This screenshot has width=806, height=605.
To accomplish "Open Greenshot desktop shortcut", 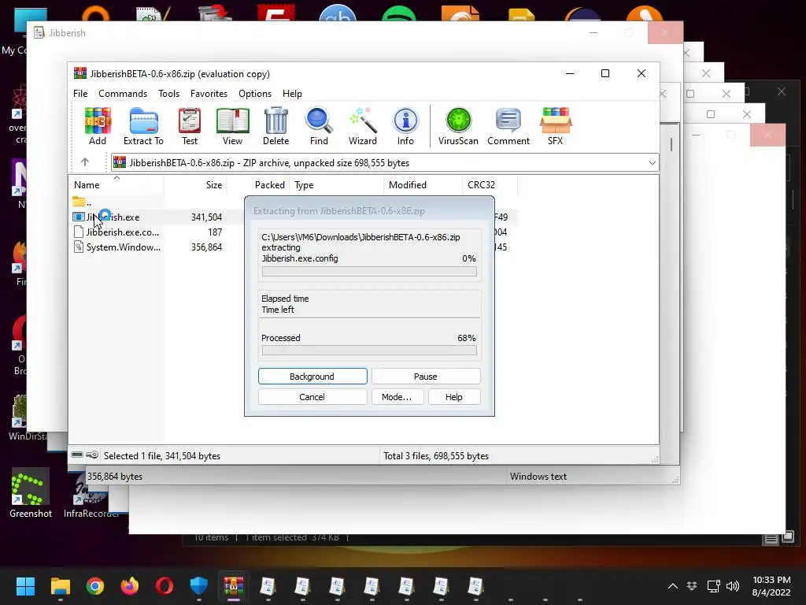I will tap(31, 493).
